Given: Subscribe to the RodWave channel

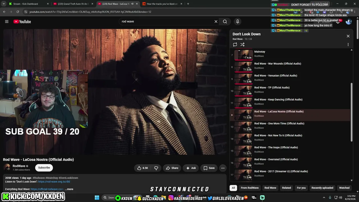Looking at the screenshot, I should point(44,167).
